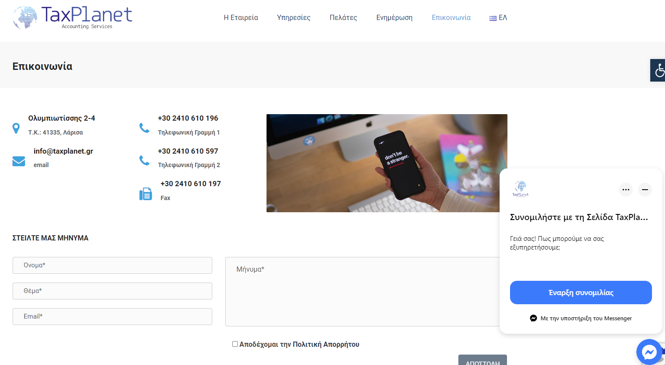Click the TaxPlanet globe logo
Viewport: 665px width, 365px height.
click(x=72, y=18)
